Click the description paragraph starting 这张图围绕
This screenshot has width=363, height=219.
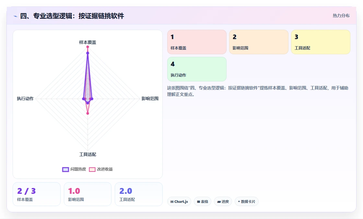(258, 91)
